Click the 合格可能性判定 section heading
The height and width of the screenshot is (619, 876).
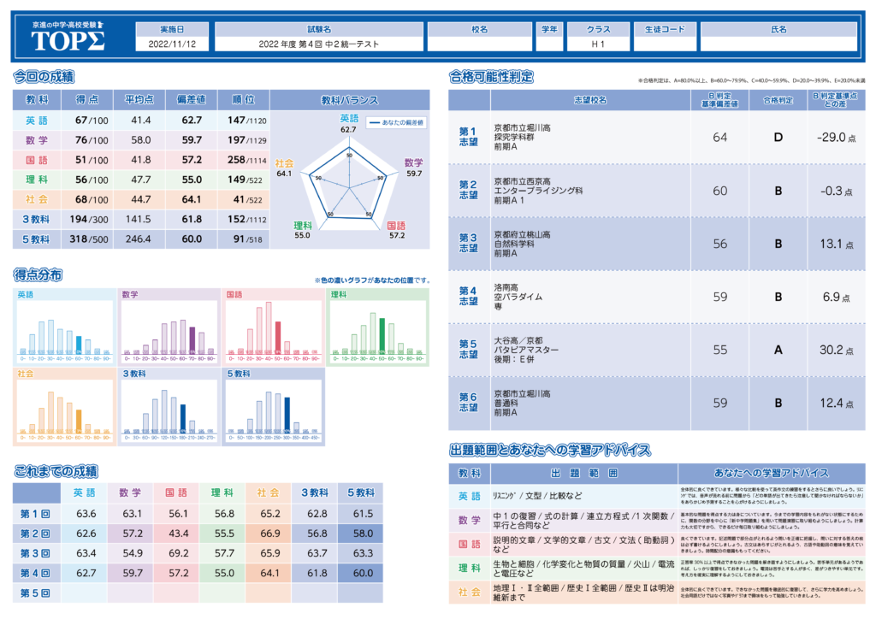[x=491, y=78]
